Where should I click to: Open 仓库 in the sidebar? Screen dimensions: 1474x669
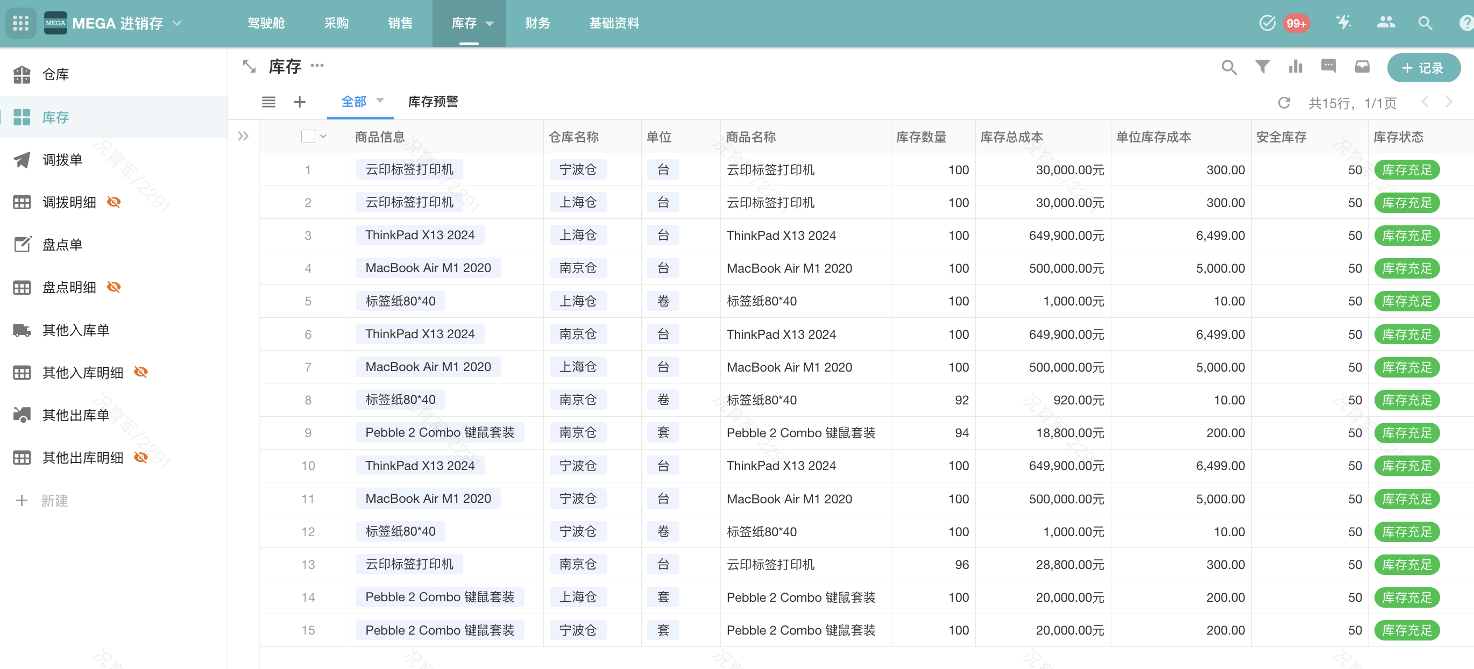point(114,74)
